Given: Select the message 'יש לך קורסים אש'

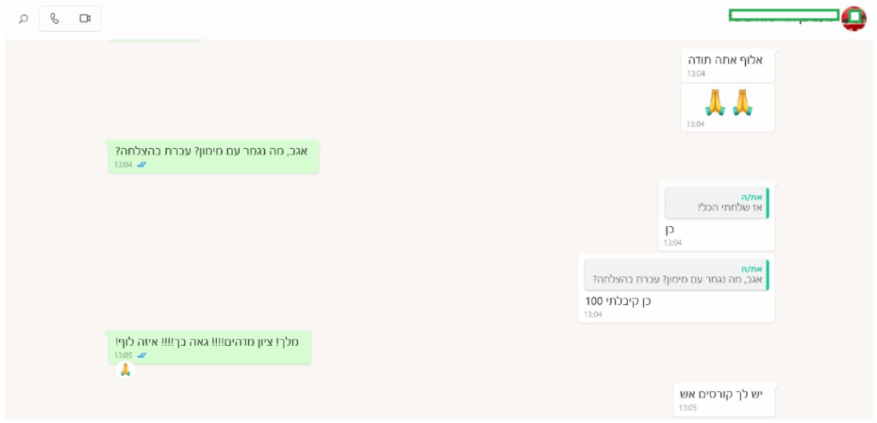Looking at the screenshot, I should 724,400.
